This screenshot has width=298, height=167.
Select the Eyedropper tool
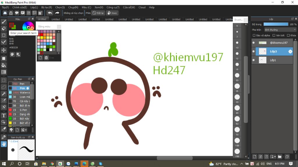click(x=3, y=137)
